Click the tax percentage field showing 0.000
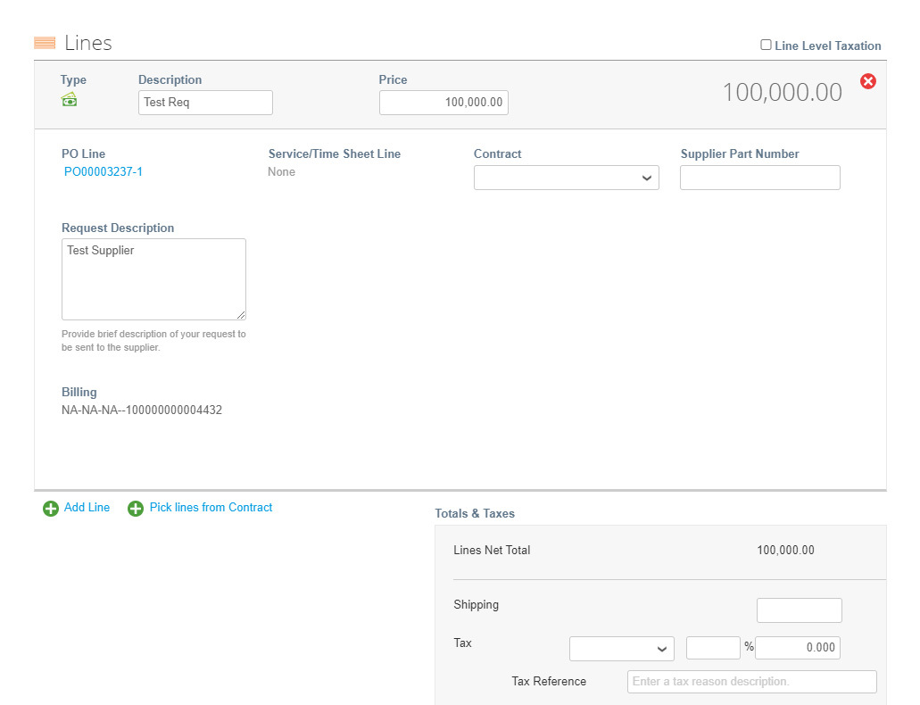 [x=797, y=647]
